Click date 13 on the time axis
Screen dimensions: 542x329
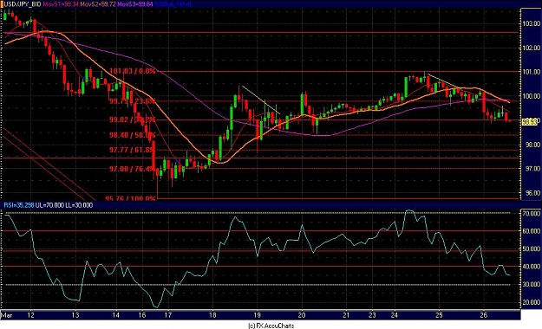(75, 315)
